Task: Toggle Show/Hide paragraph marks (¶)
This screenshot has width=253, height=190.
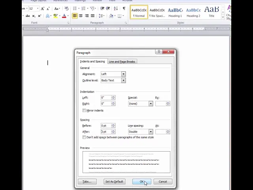Action: (124, 8)
